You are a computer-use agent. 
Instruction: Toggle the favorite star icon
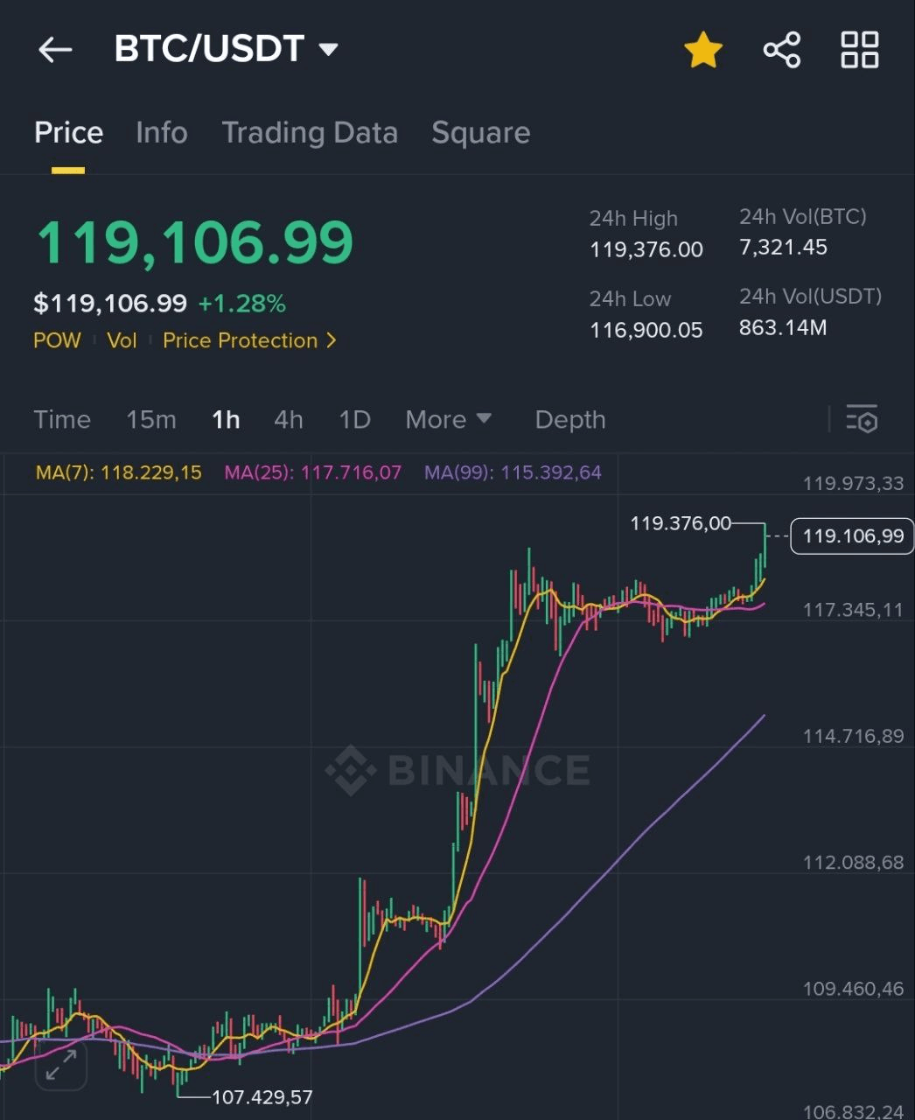click(703, 50)
